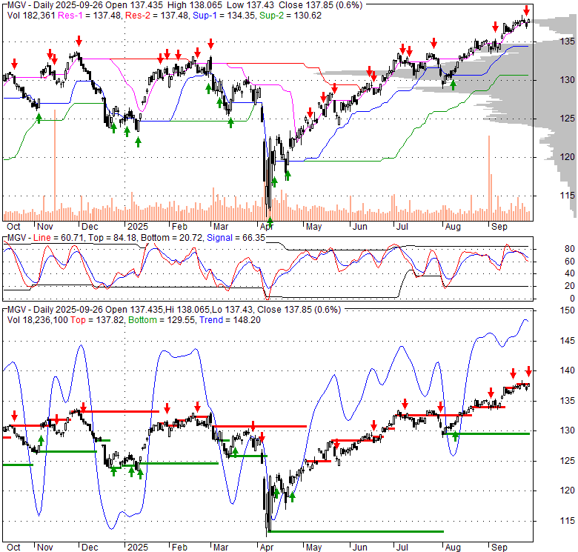The width and height of the screenshot is (578, 552).
Task: Click the 125 price label on top chart axis
Action: pos(568,119)
